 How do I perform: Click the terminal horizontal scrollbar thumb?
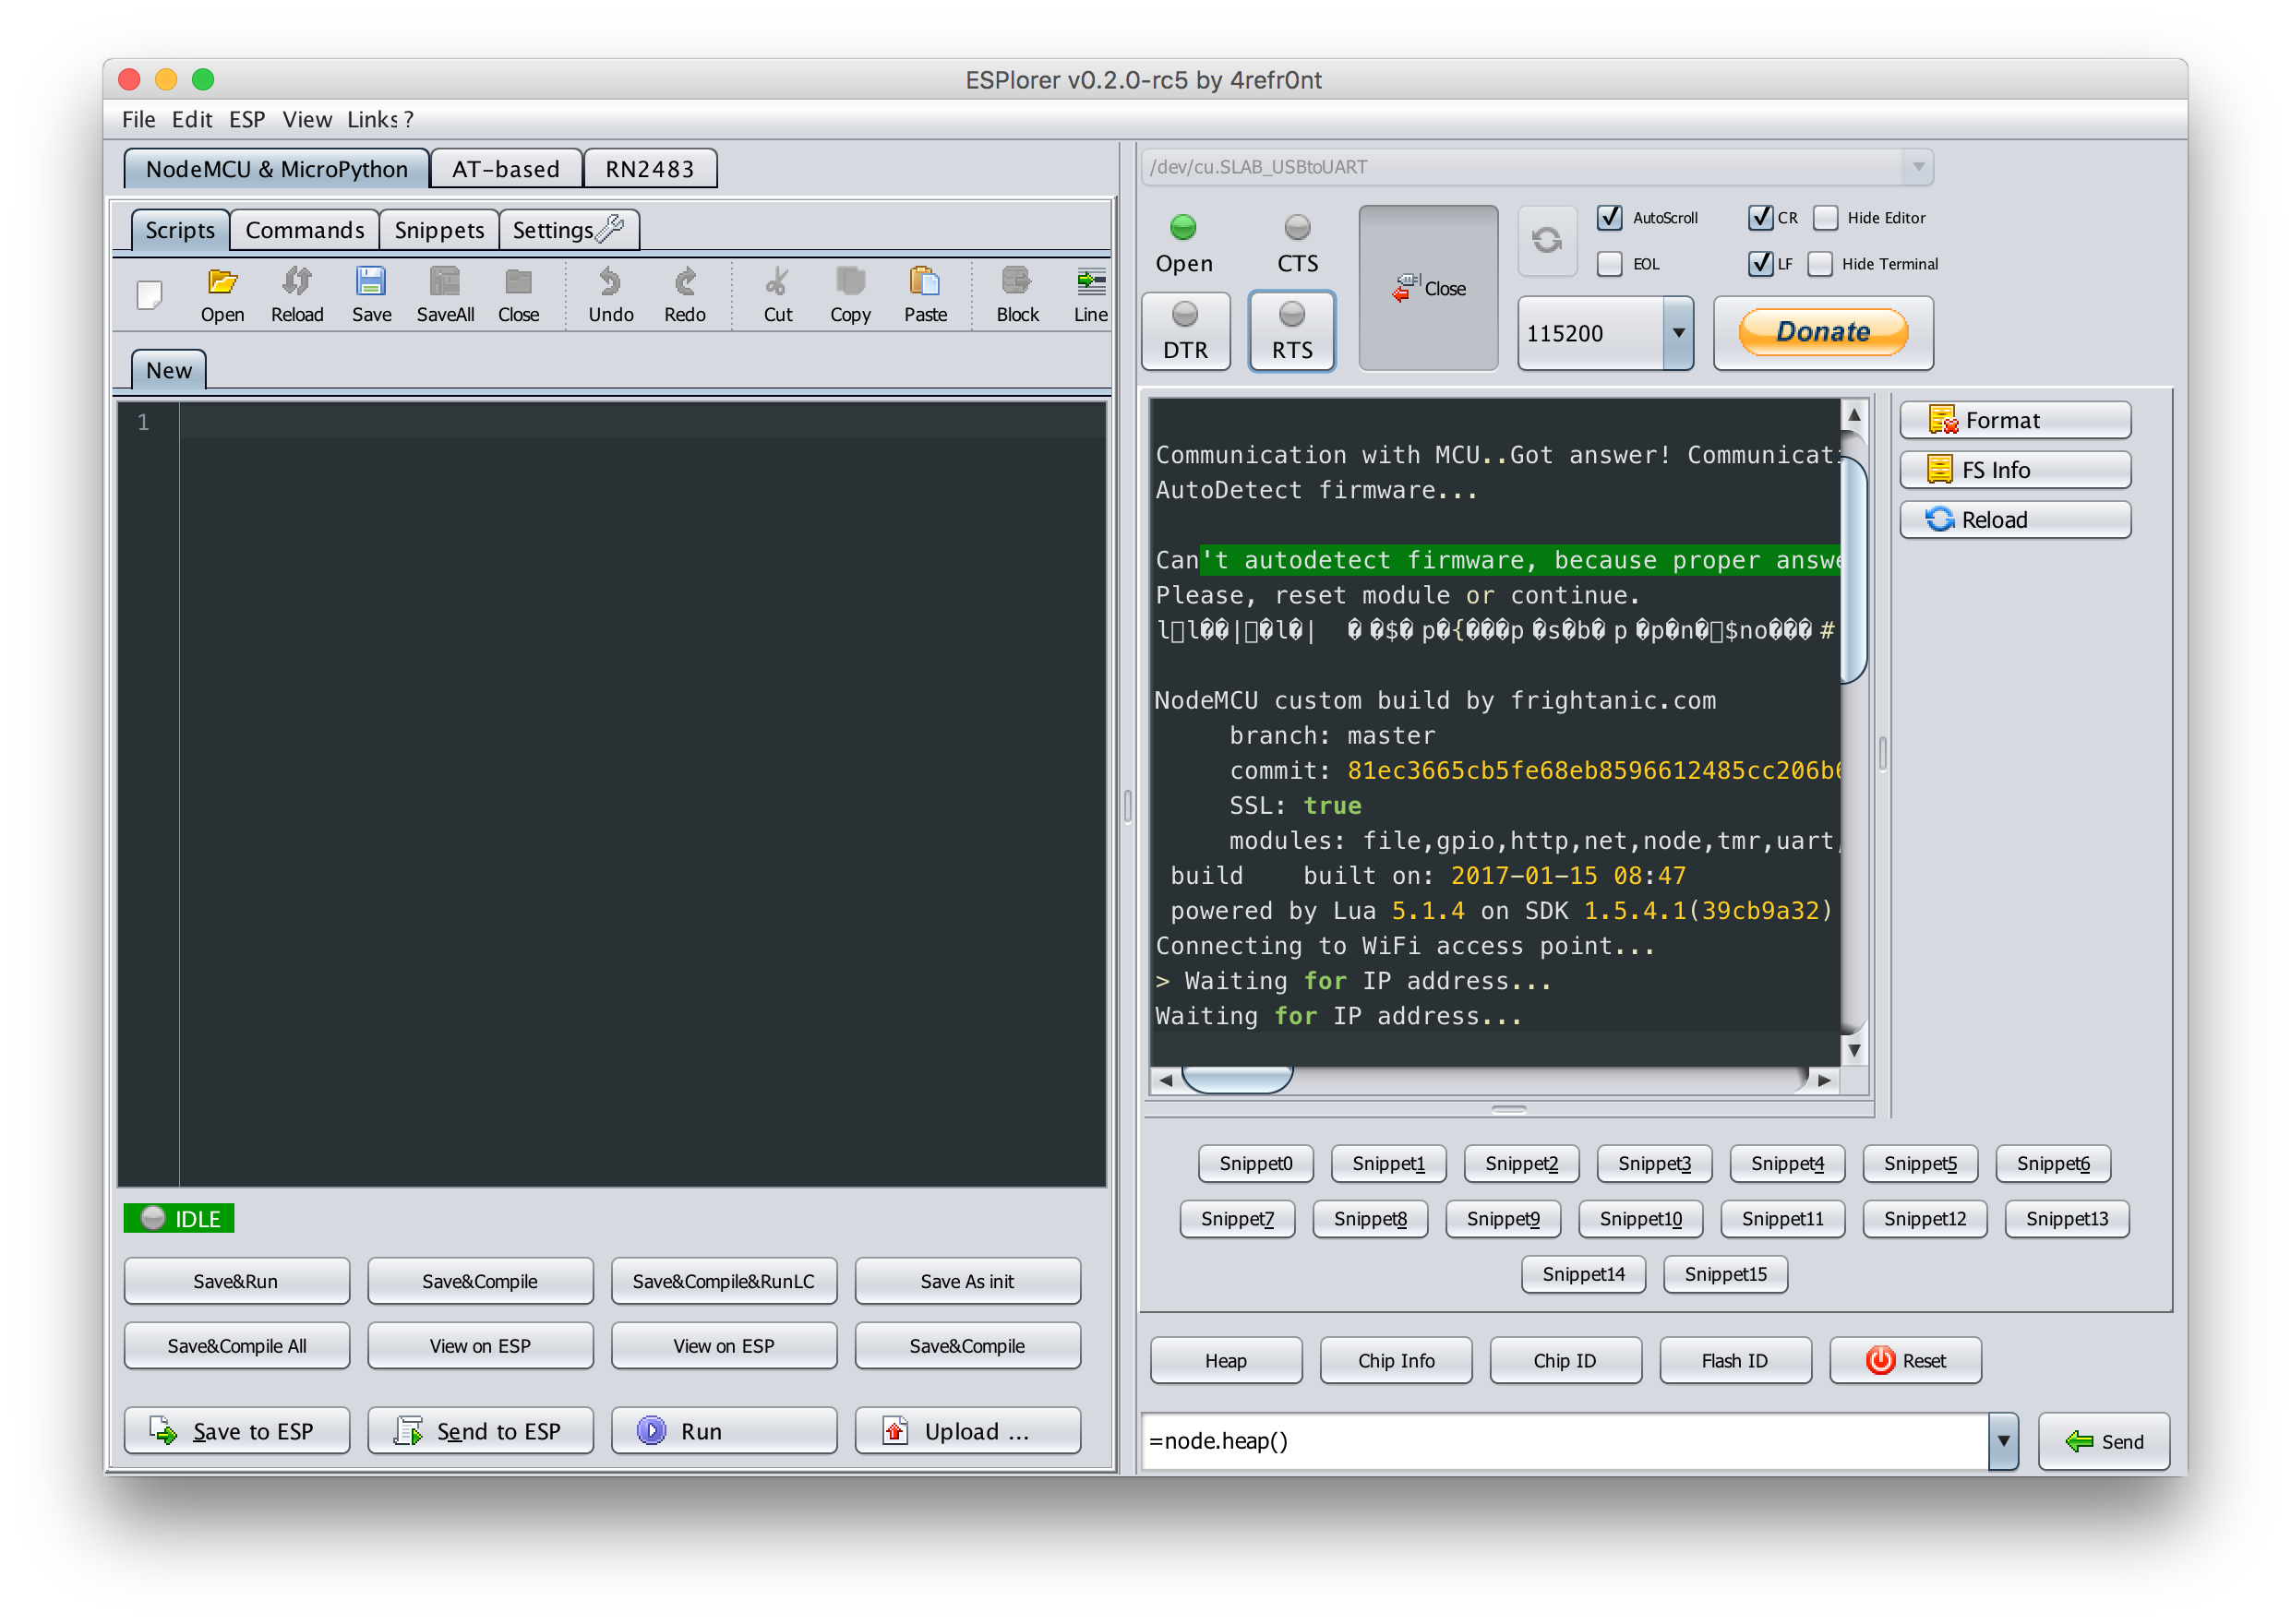click(x=1238, y=1080)
